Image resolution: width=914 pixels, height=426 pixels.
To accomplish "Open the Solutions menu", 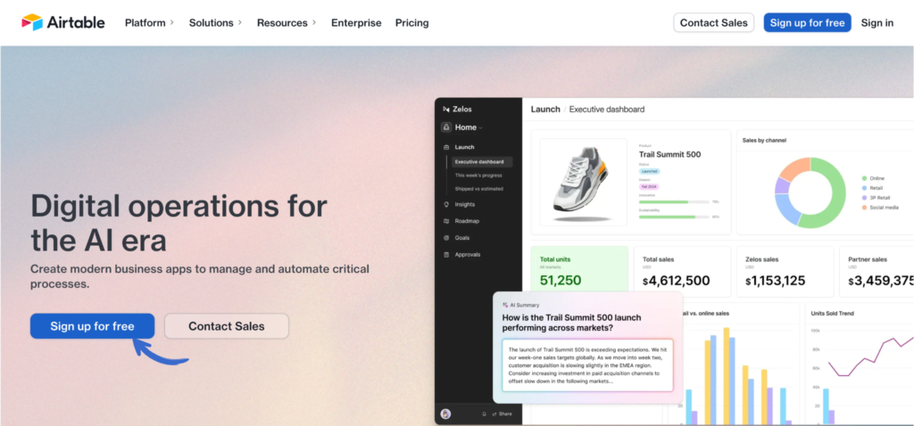I will pyautogui.click(x=211, y=22).
